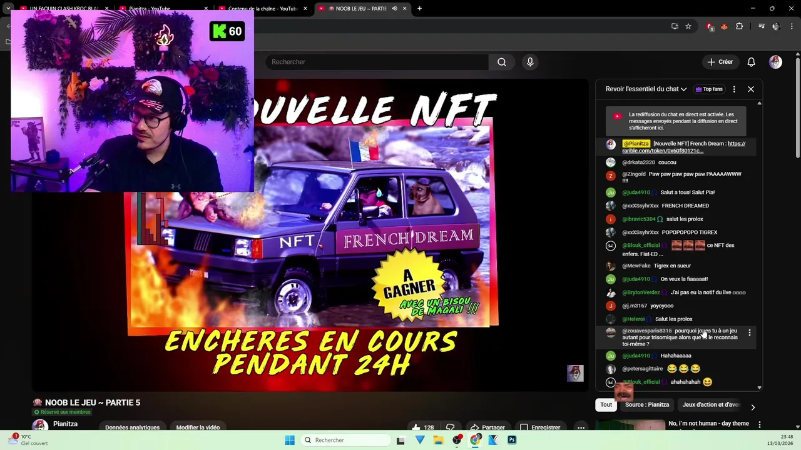Show next category chips with the arrow
Viewport: 801px width, 450px height.
click(753, 407)
